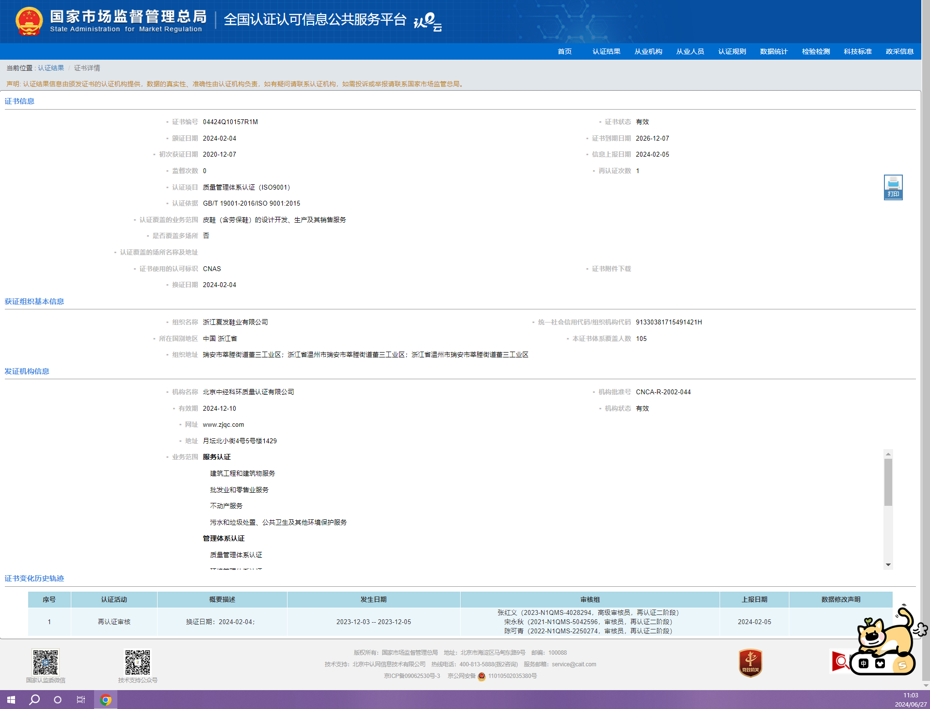Click approval number CNCA-R-2002-044
930x709 pixels.
pyautogui.click(x=663, y=392)
